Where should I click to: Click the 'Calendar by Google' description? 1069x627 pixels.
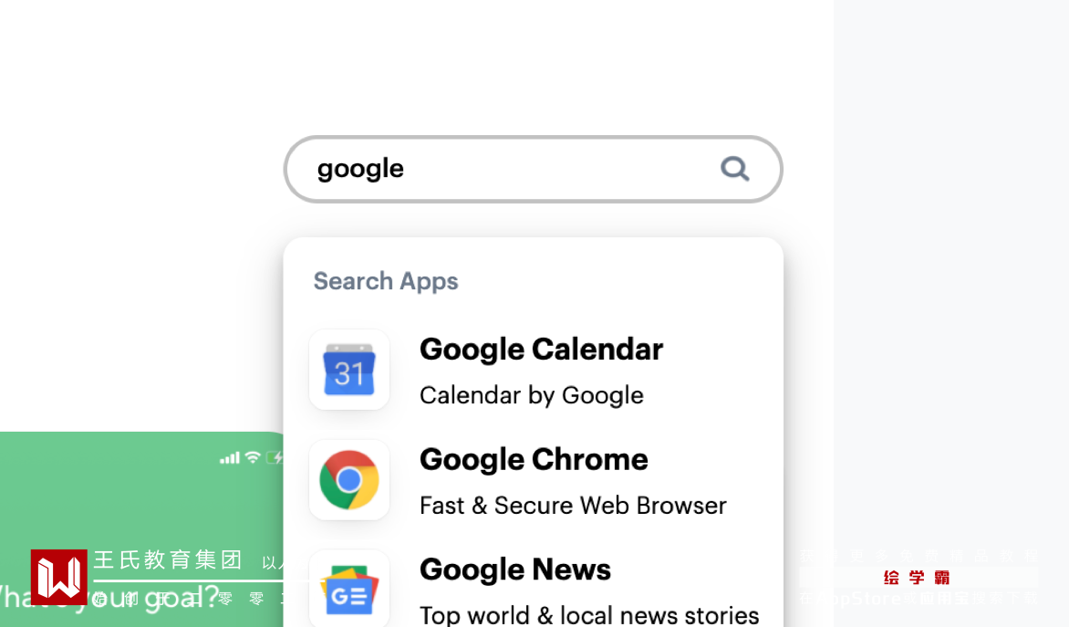coord(532,395)
